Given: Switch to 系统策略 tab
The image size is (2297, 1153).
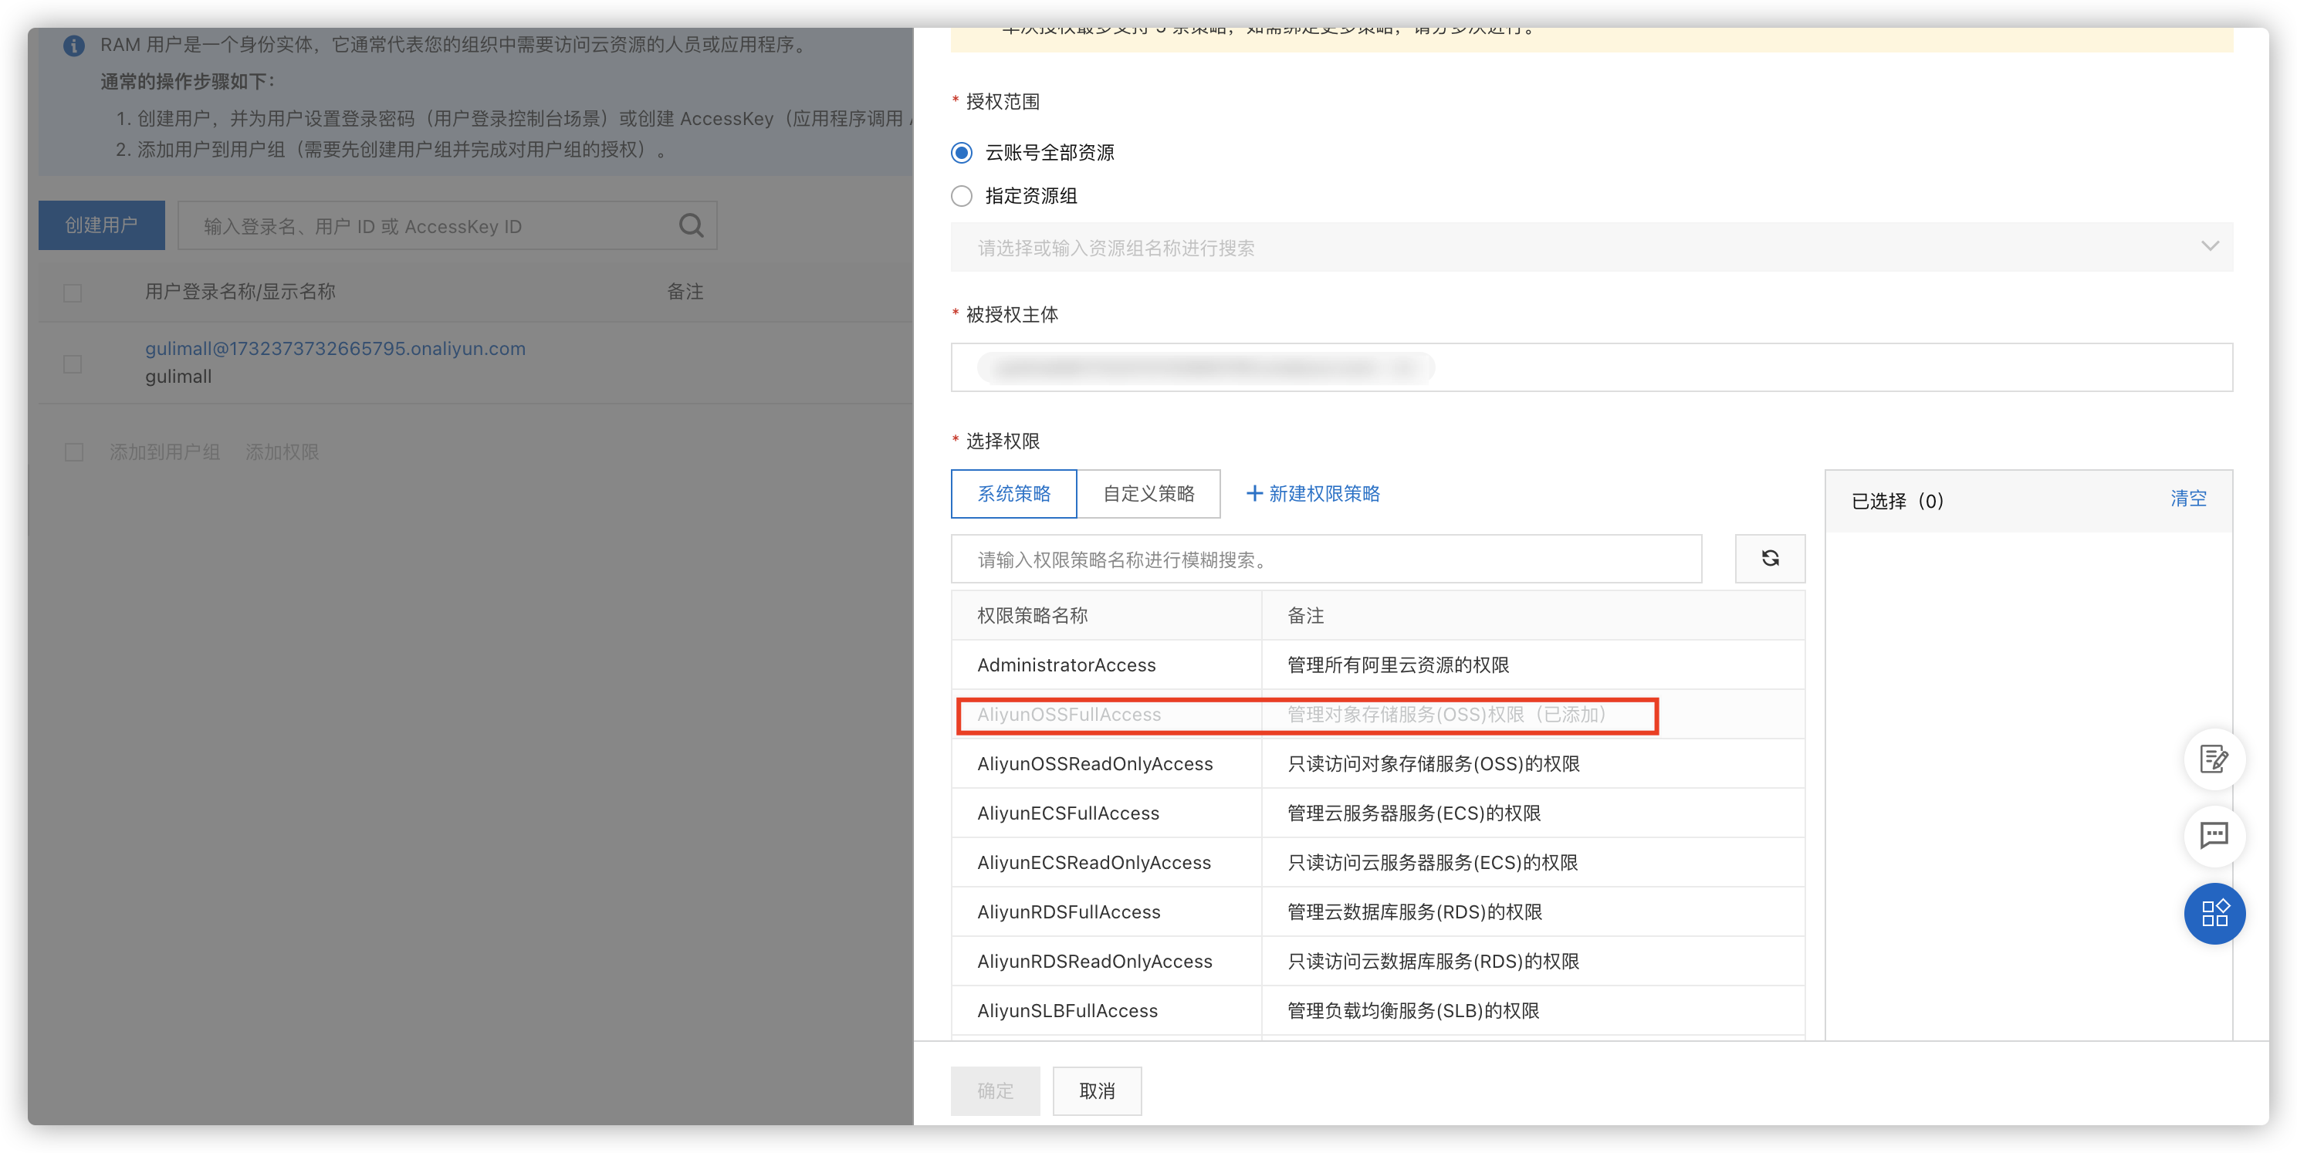Looking at the screenshot, I should (x=1013, y=493).
